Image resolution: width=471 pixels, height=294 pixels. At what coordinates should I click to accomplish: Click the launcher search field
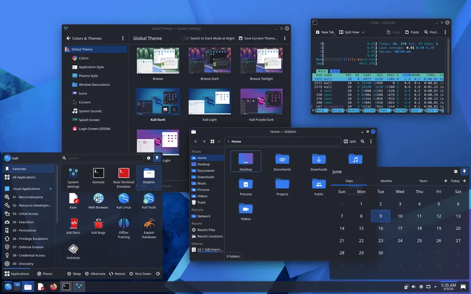102,158
